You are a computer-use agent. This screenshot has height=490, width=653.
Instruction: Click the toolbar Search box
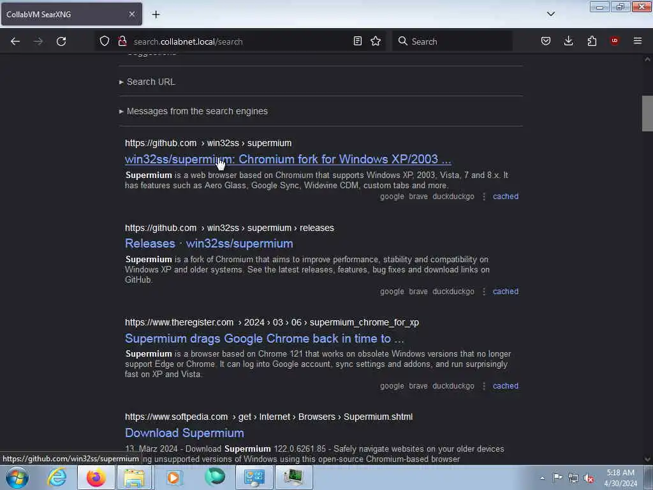click(452, 41)
